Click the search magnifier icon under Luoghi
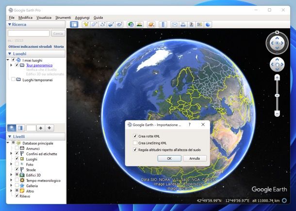The height and width of the screenshot is (211, 296). (x=12, y=128)
